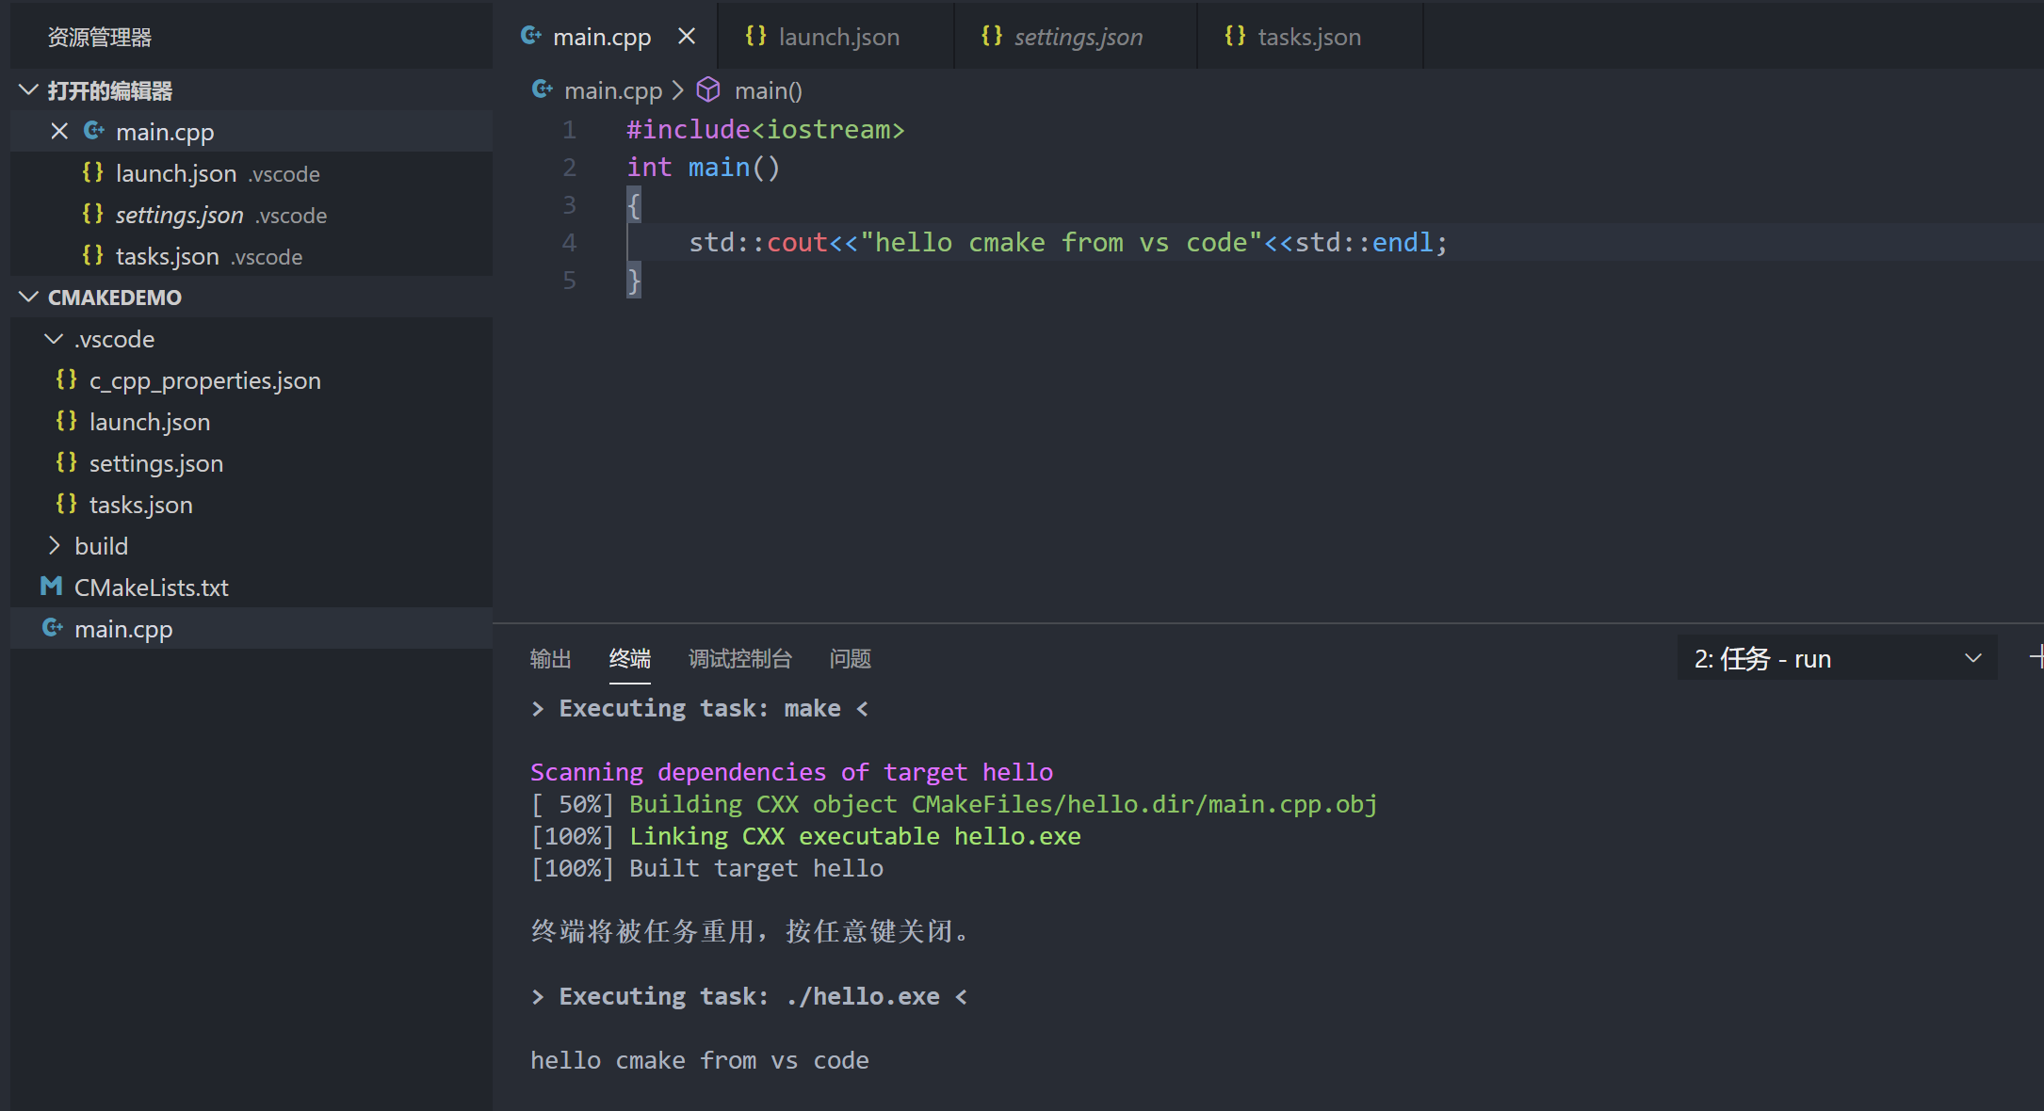Click the JSON icon on the tasks.json editor tab
The width and height of the screenshot is (2044, 1111).
[x=1235, y=36]
